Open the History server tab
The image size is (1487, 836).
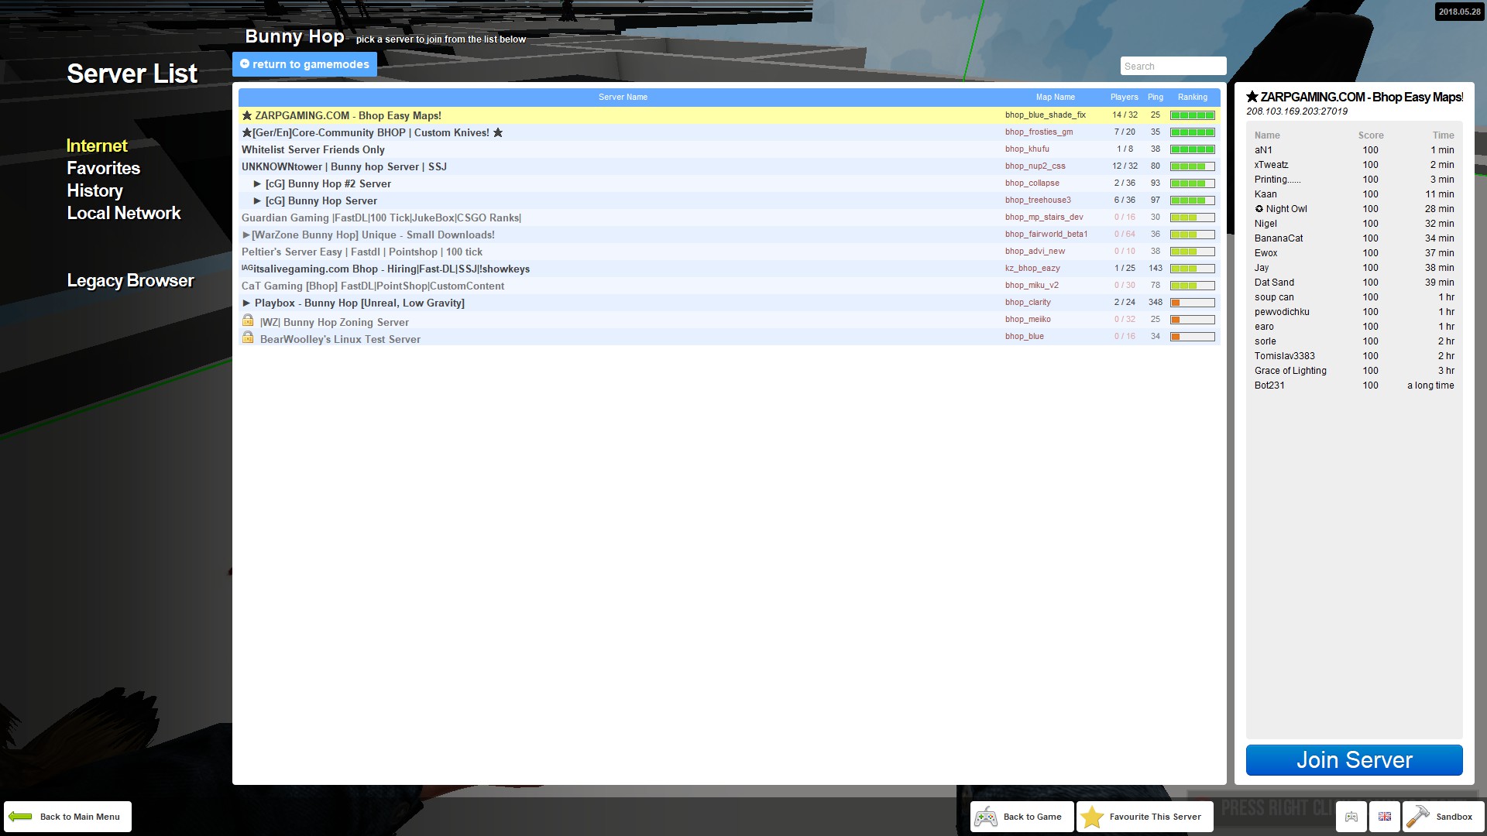pos(94,190)
